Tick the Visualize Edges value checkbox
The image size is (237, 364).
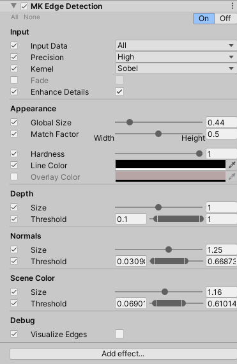[x=119, y=334]
